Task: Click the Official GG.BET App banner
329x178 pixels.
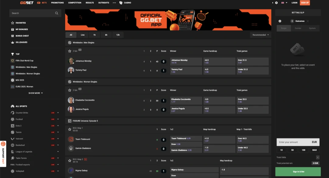Action: pyautogui.click(x=168, y=20)
